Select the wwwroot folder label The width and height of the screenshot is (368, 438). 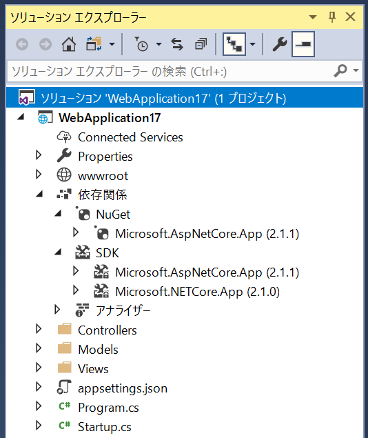[x=103, y=176]
